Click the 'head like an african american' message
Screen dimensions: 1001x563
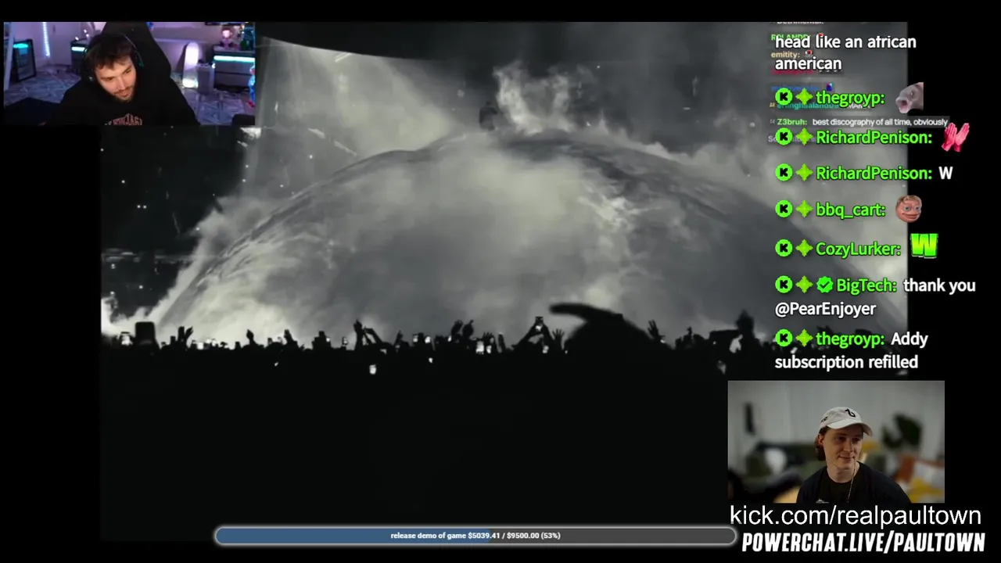pyautogui.click(x=845, y=52)
